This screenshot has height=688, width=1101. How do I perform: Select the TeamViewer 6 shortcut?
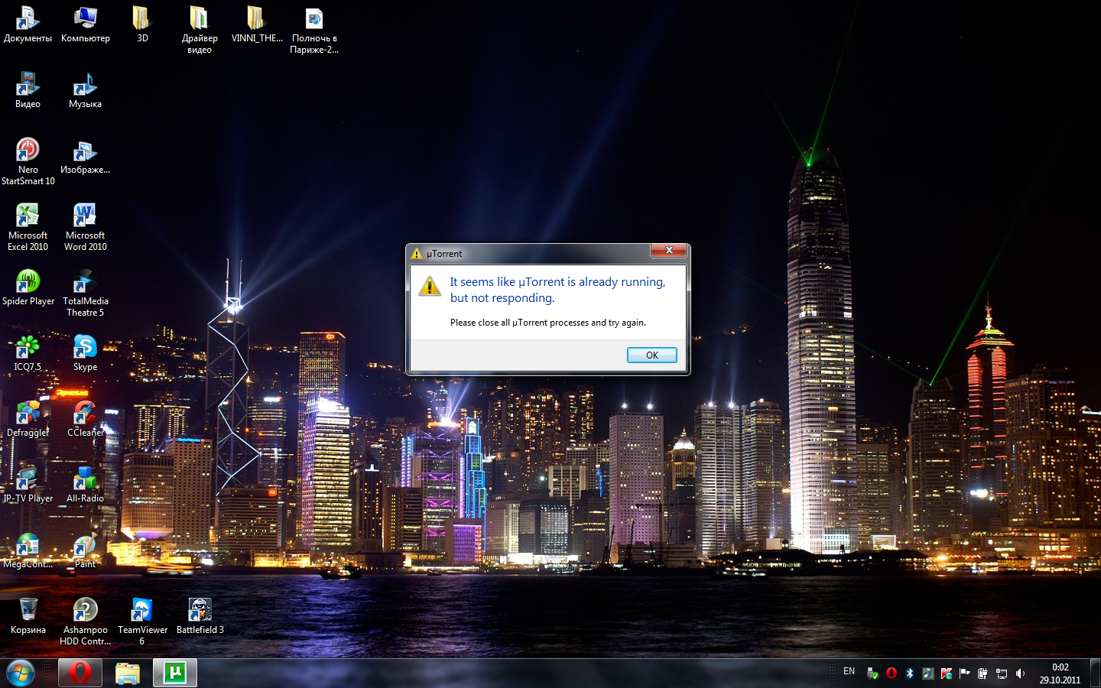(141, 621)
